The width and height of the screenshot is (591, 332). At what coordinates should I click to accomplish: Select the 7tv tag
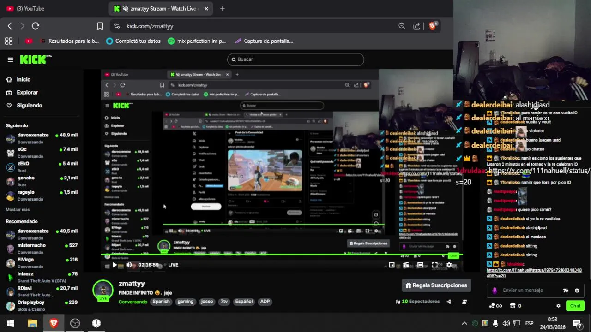(224, 302)
